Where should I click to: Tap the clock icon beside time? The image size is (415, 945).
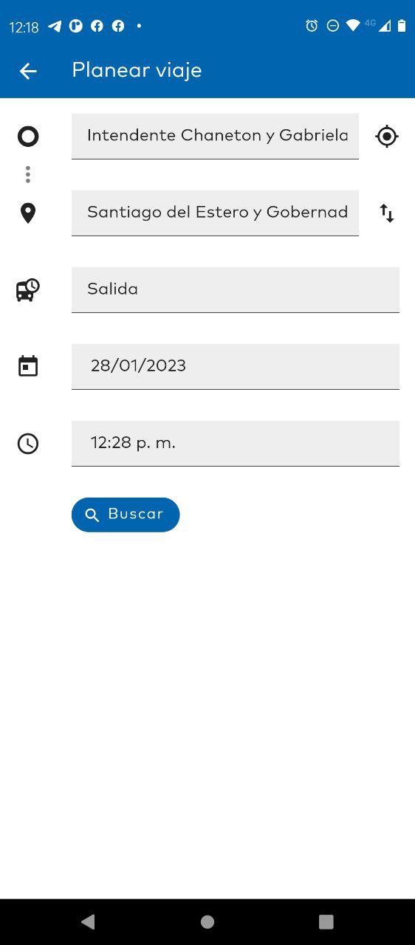[28, 444]
